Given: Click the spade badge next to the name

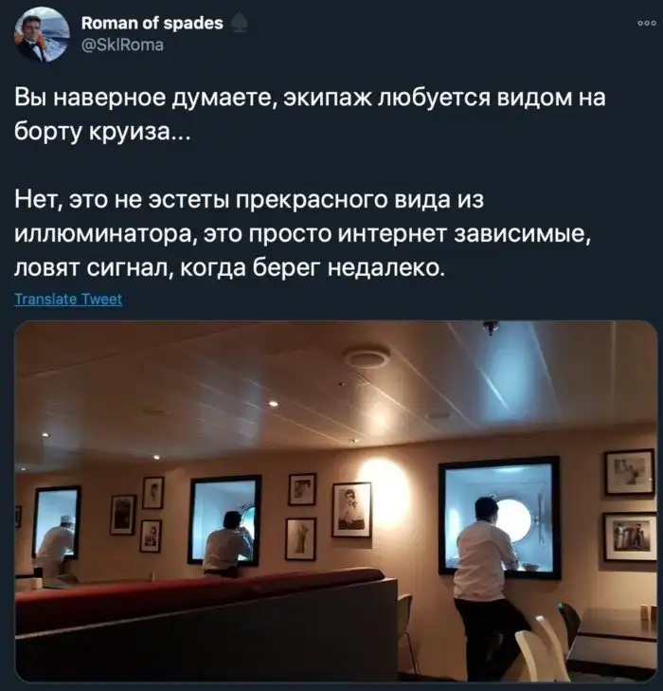Looking at the screenshot, I should [x=239, y=24].
